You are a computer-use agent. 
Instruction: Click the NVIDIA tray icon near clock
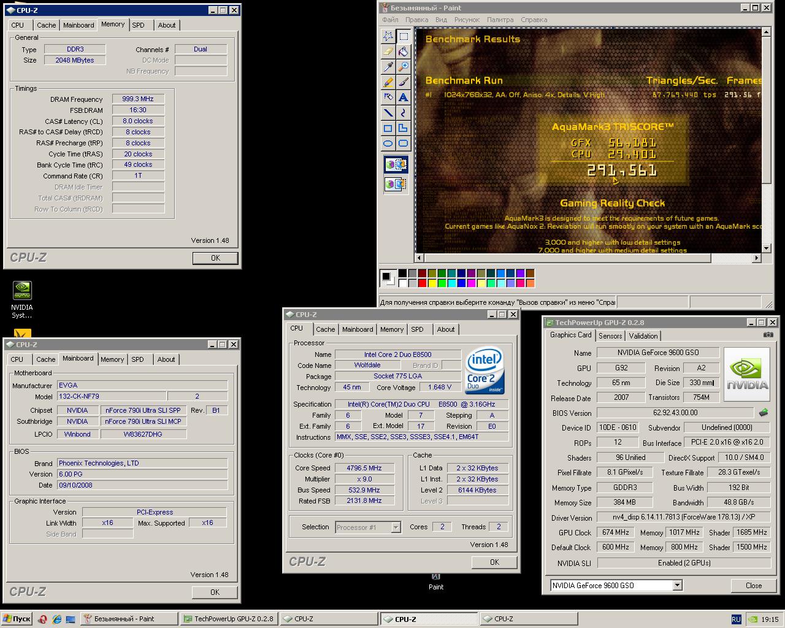tap(752, 619)
